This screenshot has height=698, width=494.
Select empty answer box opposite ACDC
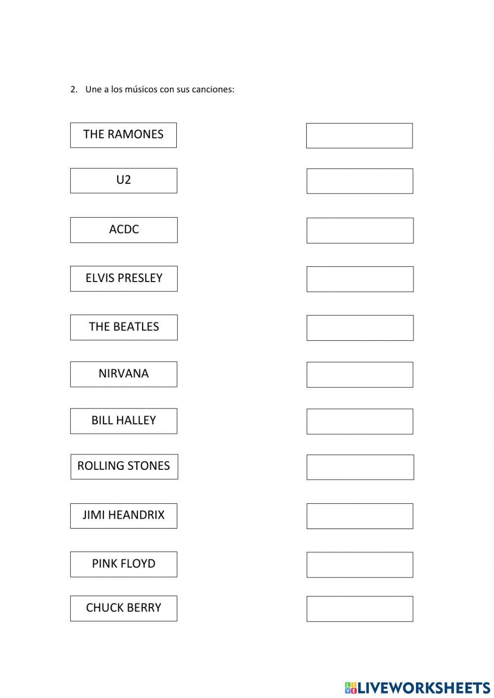(360, 230)
